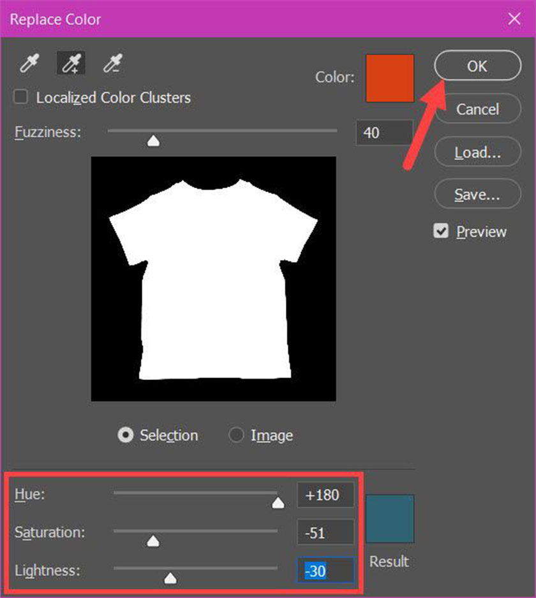Click the Load... button
536x598 pixels.
tap(477, 152)
